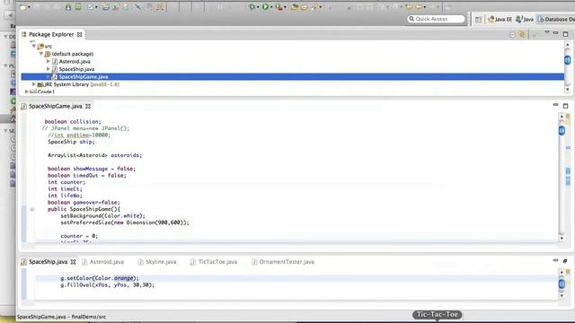575x323 pixels.
Task: Click the yellow forward navigation arrow
Action: 419,7
